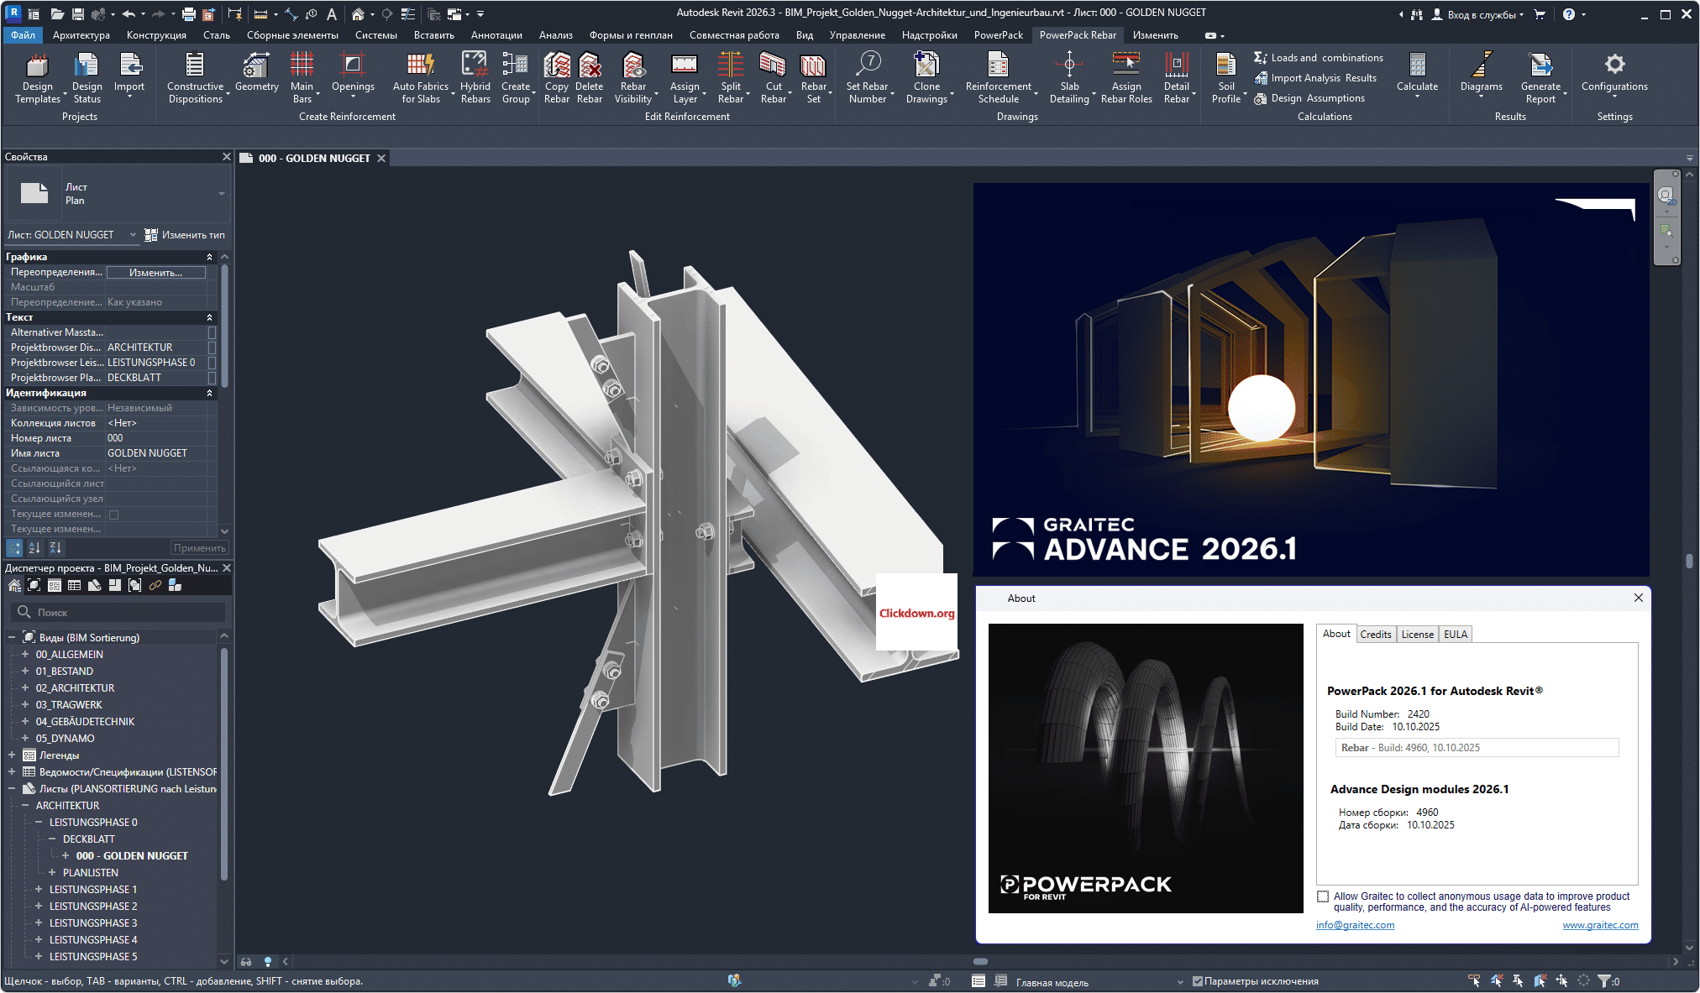1700x993 pixels.
Task: Expand the 01_BESTAND tree node
Action: (24, 671)
